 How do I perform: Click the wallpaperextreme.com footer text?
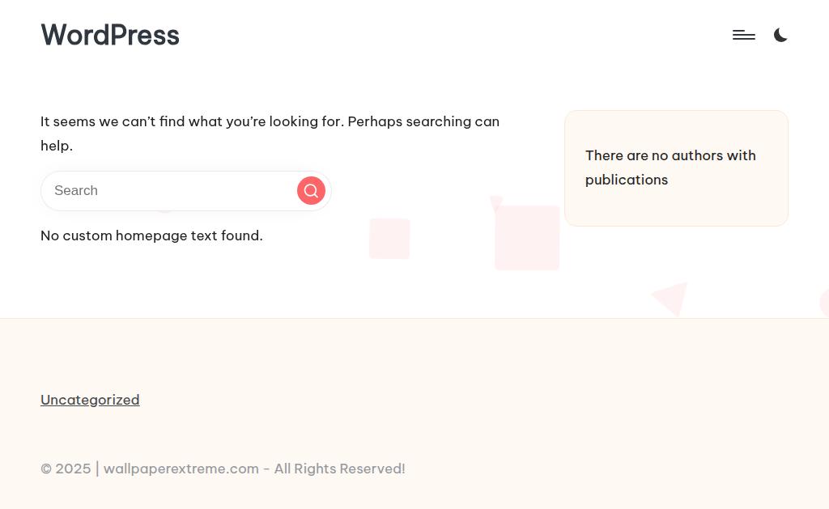[181, 469]
